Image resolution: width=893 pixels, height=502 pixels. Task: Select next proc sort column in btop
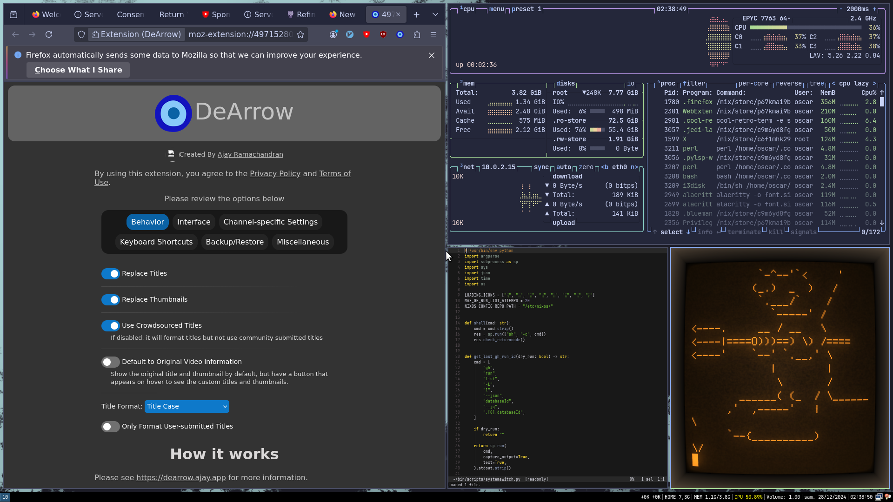(874, 83)
